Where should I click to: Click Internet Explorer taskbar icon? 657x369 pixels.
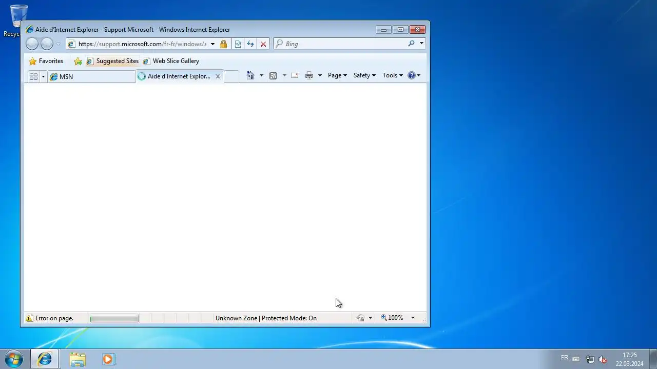pos(45,359)
